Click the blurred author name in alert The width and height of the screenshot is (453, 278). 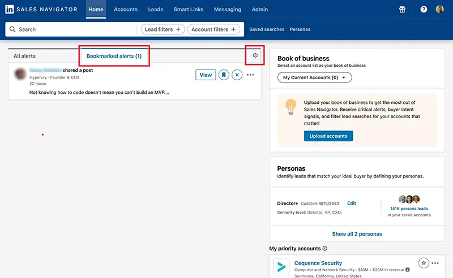pos(45,70)
